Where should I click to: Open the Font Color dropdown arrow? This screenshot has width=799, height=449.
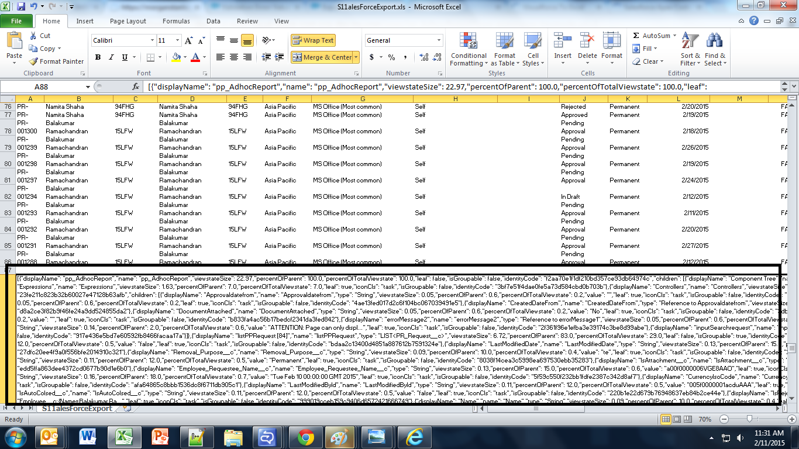click(204, 57)
